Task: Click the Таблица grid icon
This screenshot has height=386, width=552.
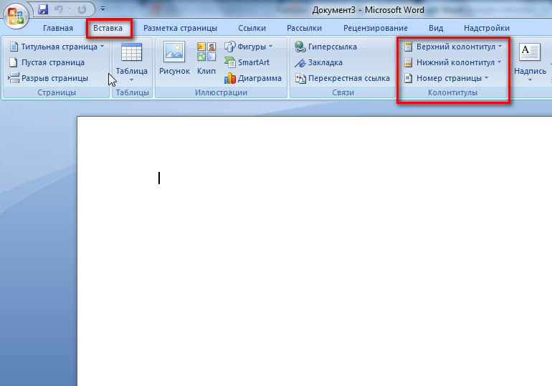Action: click(132, 52)
